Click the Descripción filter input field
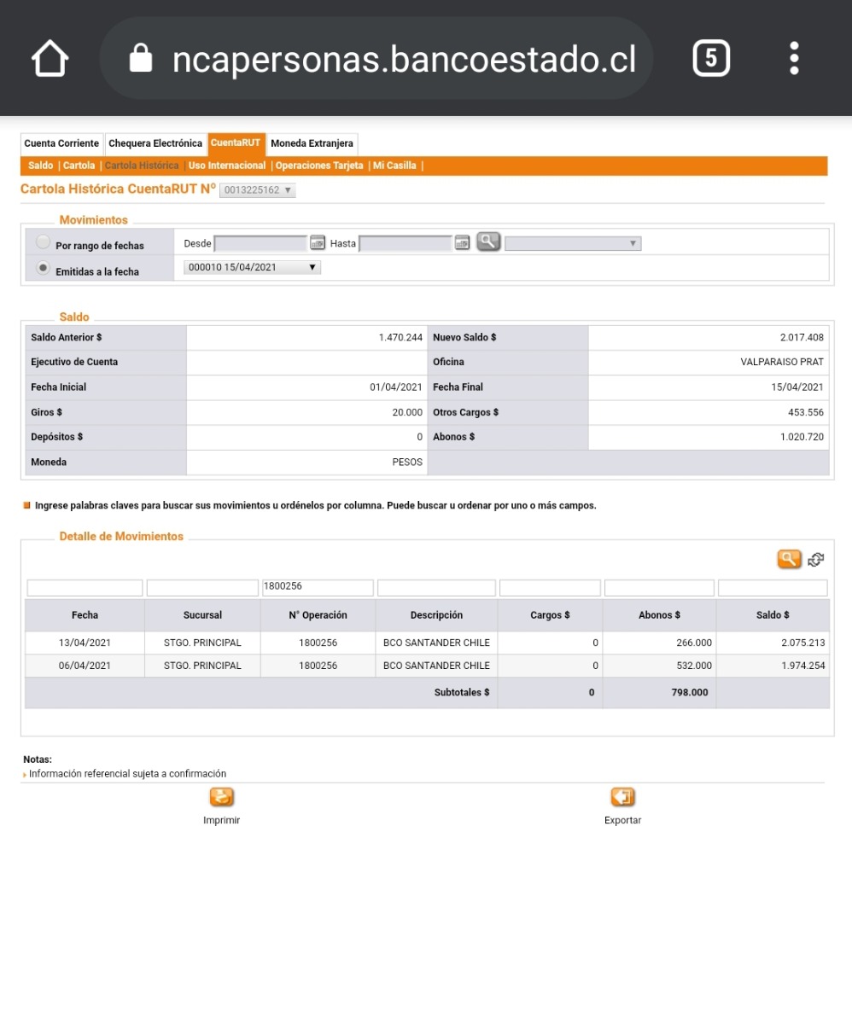 436,588
